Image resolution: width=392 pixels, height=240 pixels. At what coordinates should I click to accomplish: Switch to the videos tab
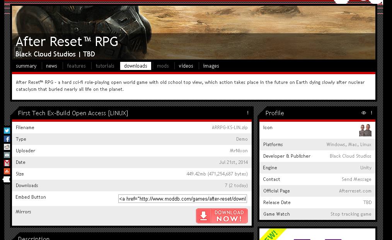[x=186, y=66]
